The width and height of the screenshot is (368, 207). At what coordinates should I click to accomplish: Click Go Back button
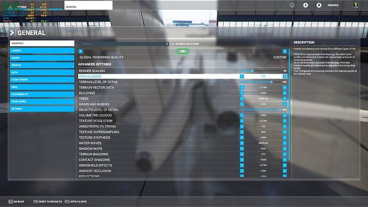(x=17, y=202)
